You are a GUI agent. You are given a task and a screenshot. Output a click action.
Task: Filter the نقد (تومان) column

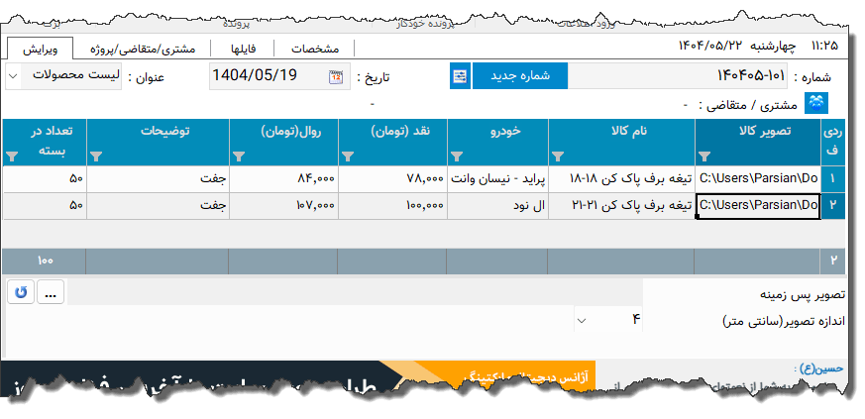[x=347, y=157]
